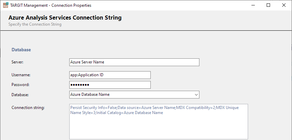Click the 'Connection string:' label

point(28,108)
